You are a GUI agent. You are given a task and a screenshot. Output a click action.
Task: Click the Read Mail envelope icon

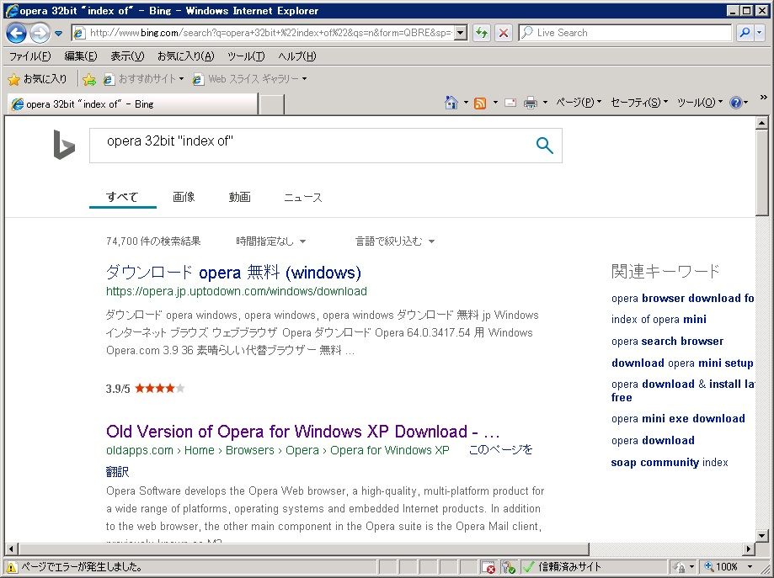(510, 103)
